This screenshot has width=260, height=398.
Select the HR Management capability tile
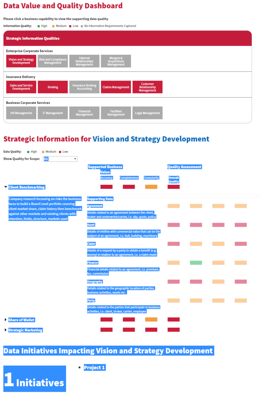pos(21,113)
